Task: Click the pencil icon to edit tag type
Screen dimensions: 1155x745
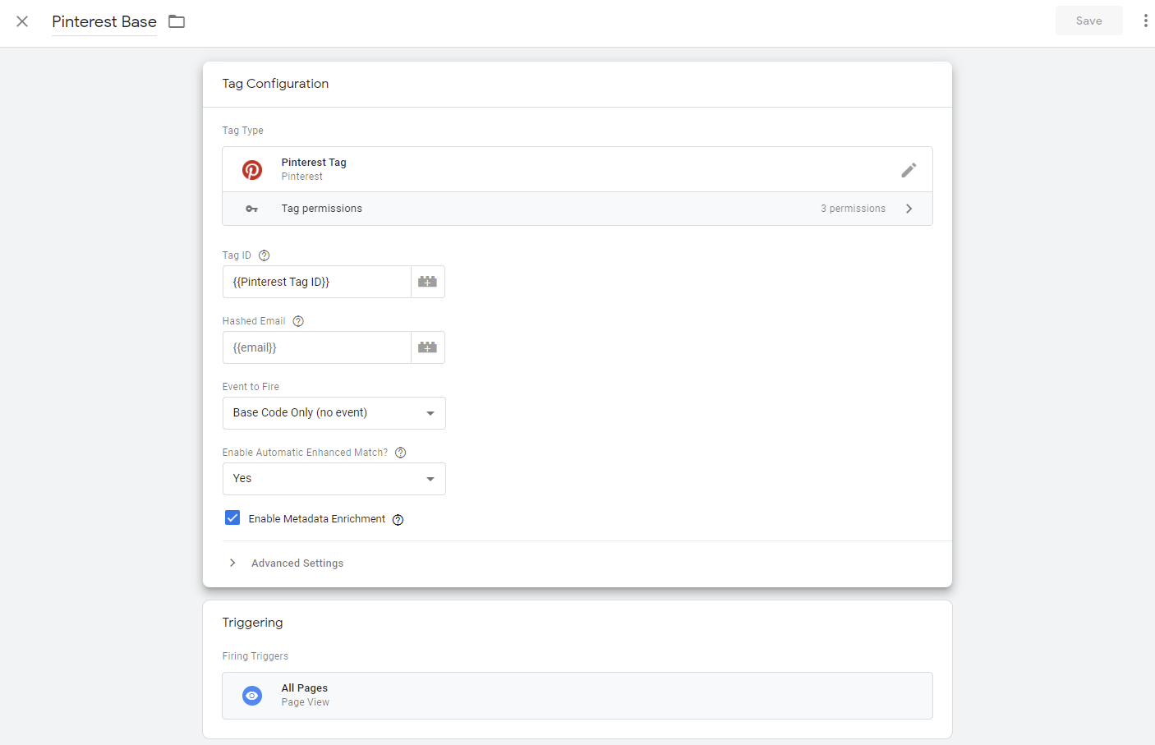Action: click(908, 170)
